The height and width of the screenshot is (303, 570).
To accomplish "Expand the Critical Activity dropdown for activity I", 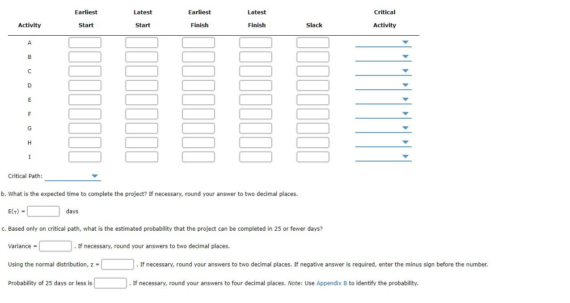I will pyautogui.click(x=405, y=157).
